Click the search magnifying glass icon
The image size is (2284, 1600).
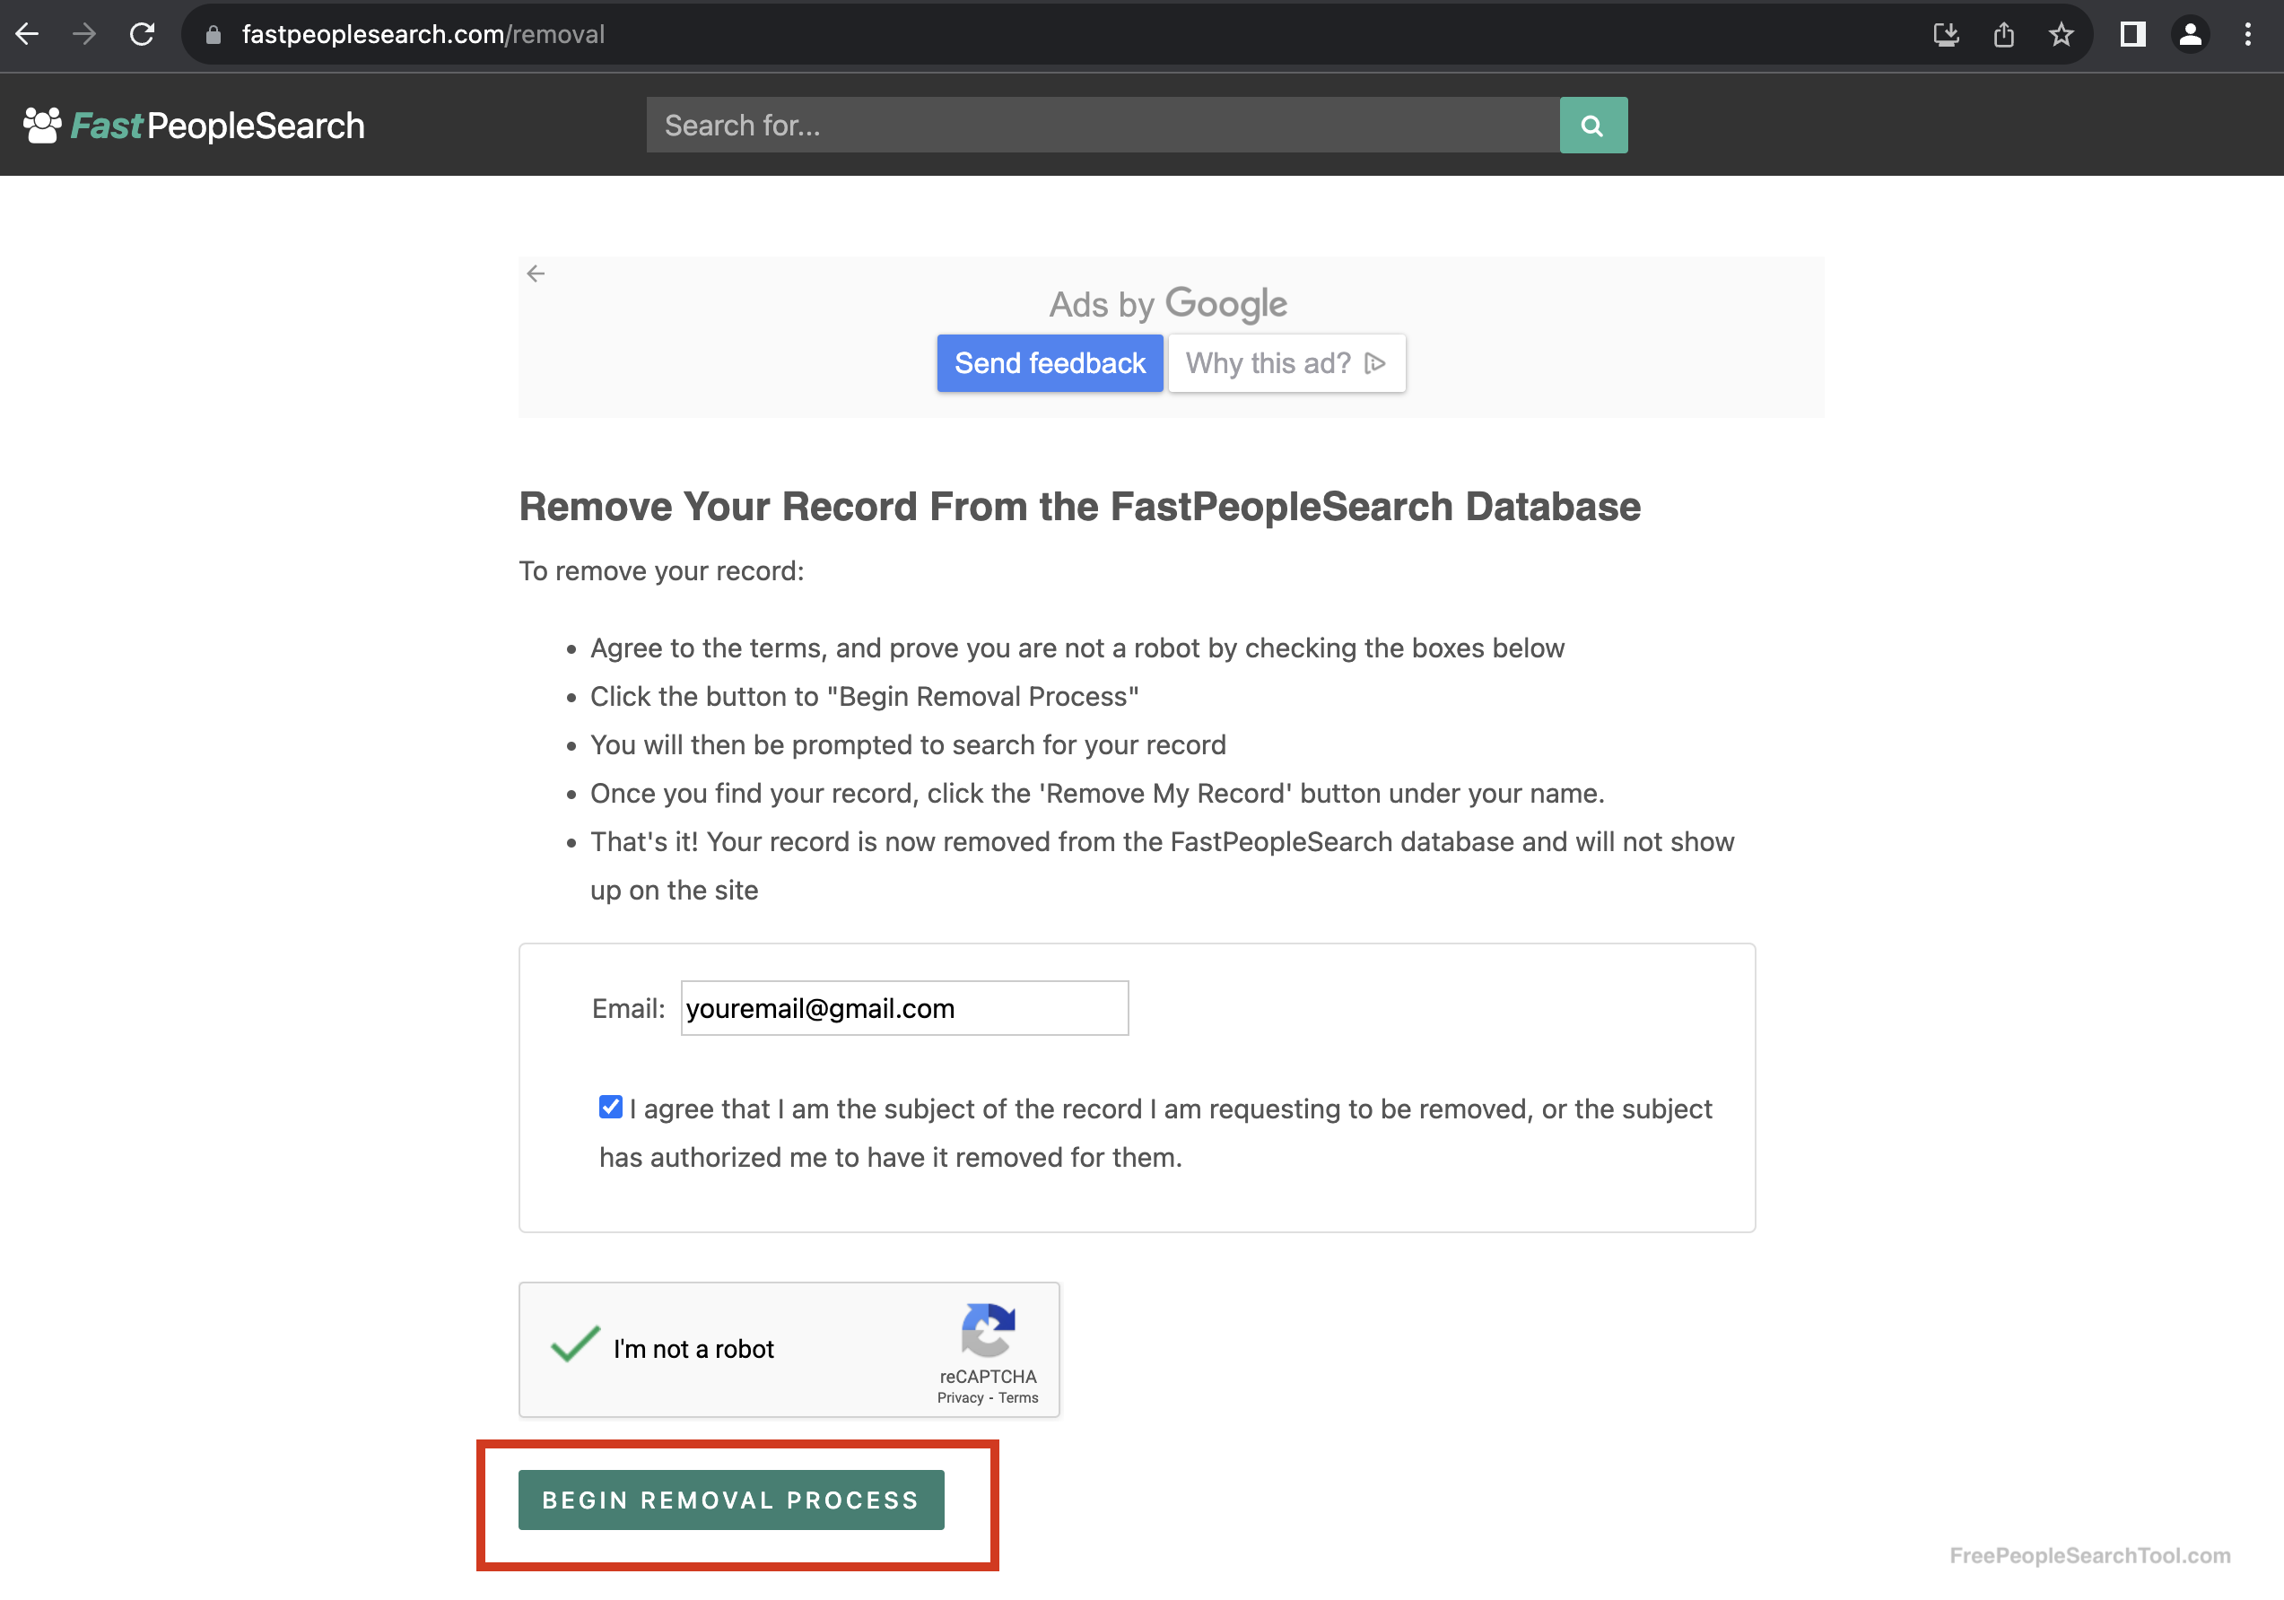click(x=1591, y=126)
